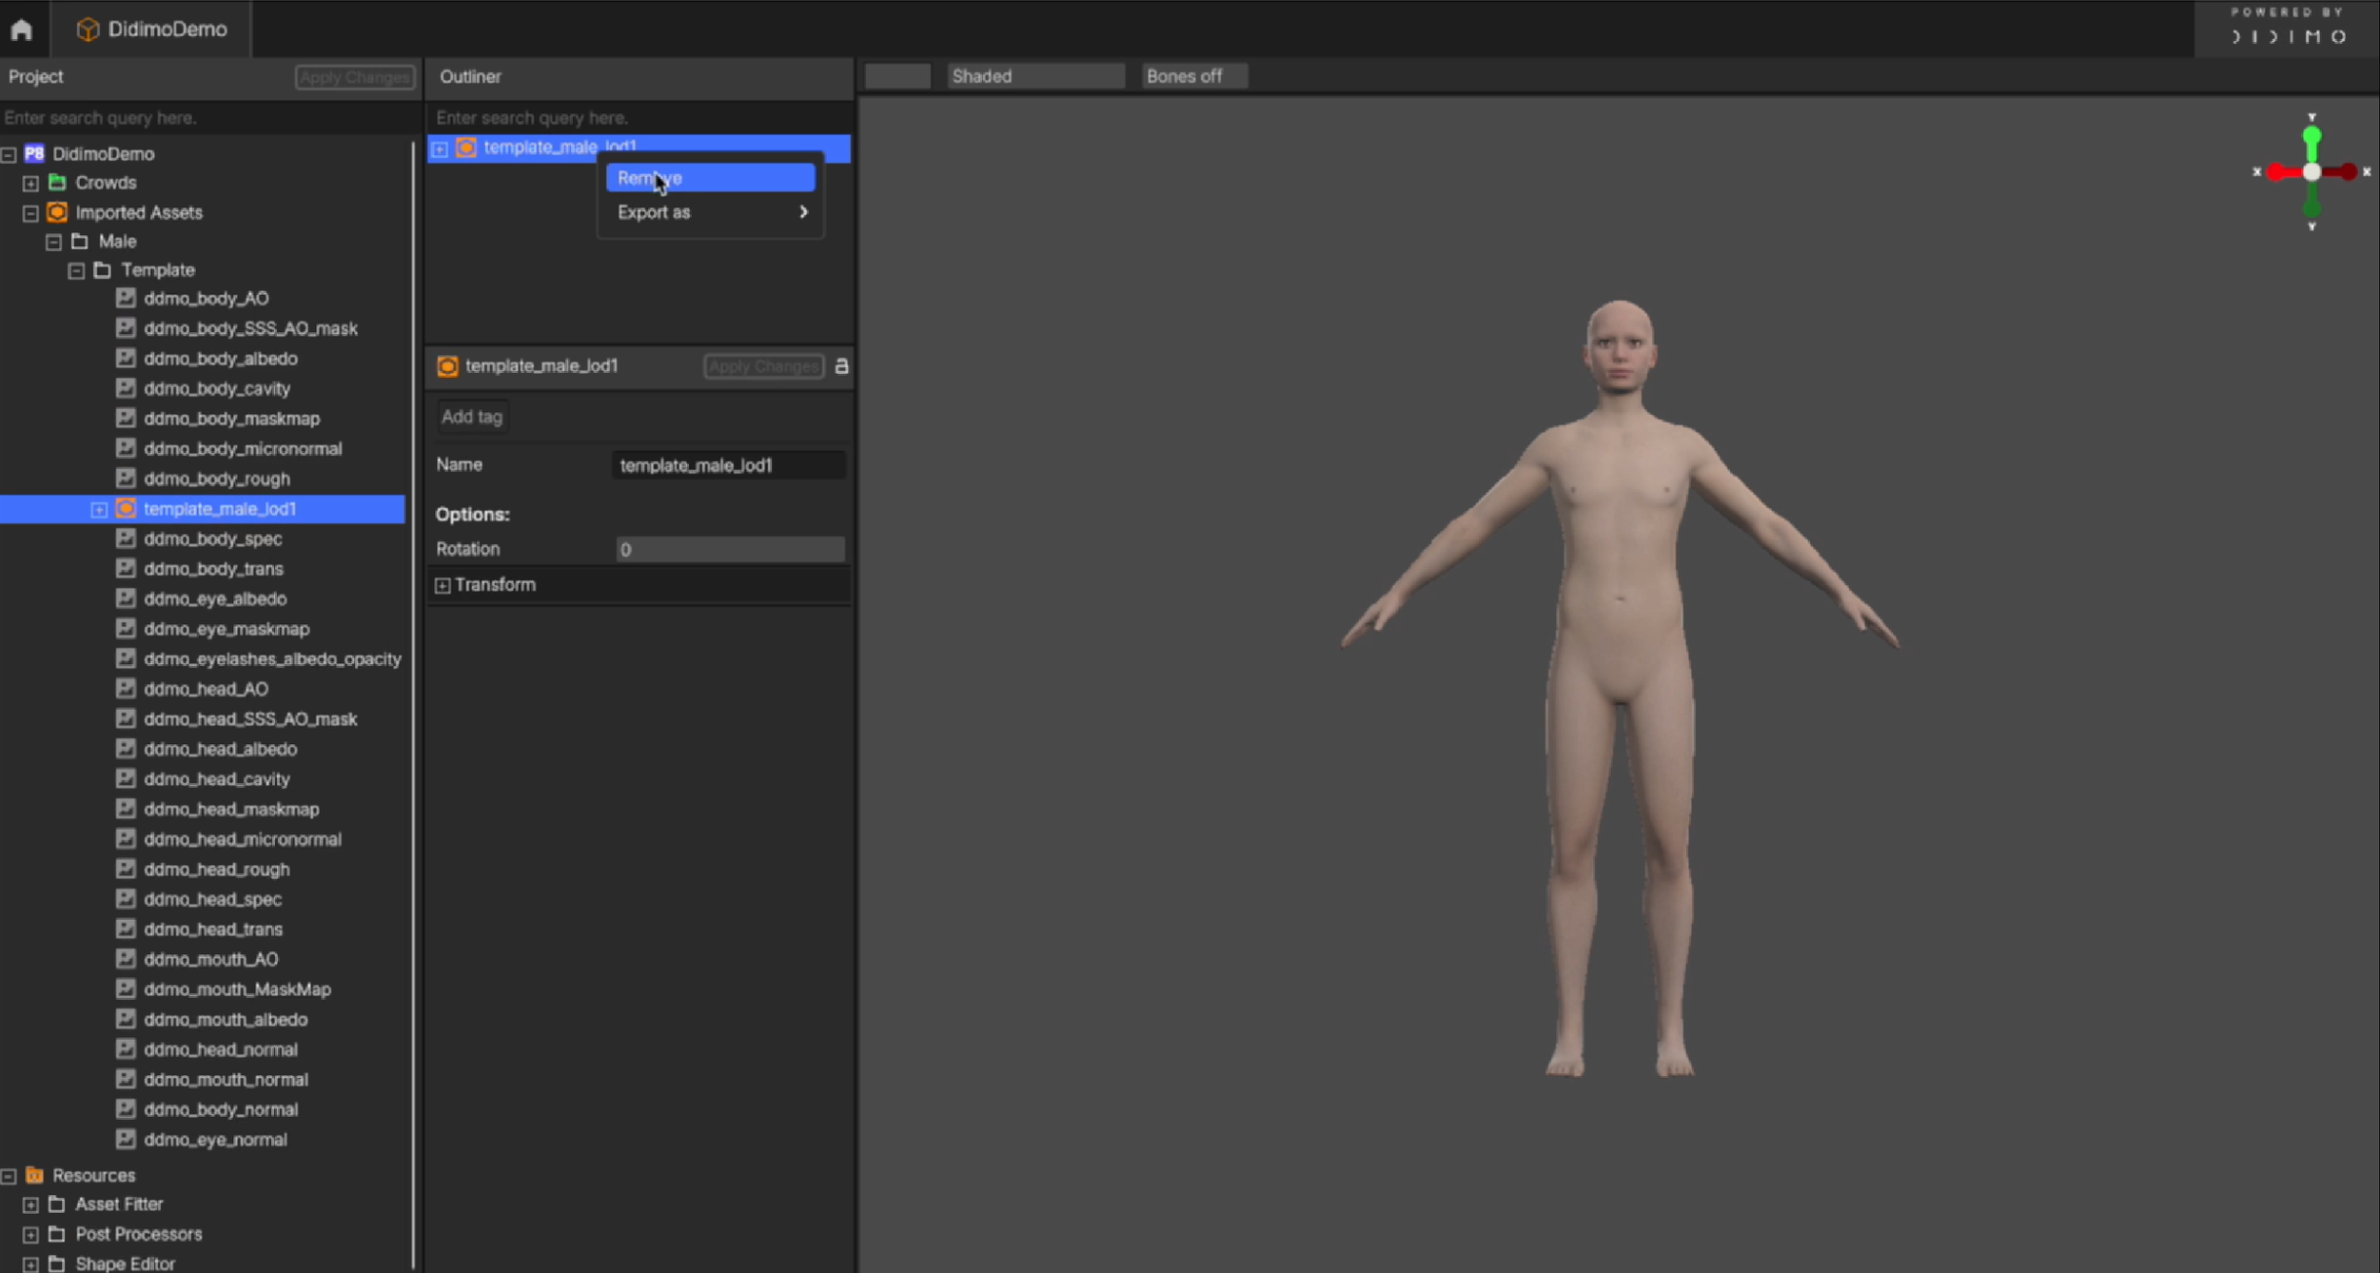
Task: Click the ddmo_body_albedo texture icon
Action: coord(126,358)
